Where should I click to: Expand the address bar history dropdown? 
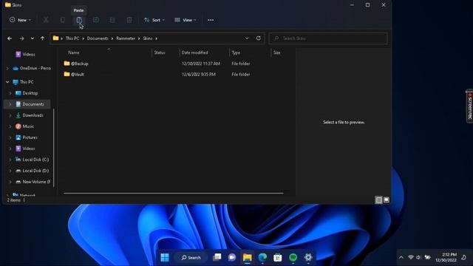(247, 38)
